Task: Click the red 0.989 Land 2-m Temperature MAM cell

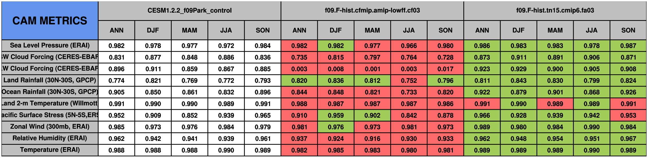Action: coord(555,104)
